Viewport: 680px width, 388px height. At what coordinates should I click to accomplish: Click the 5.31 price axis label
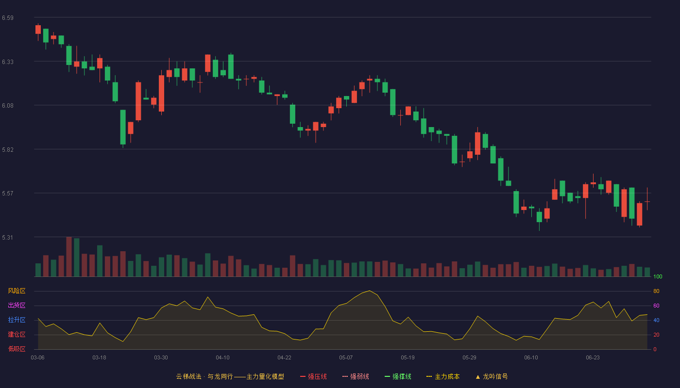pyautogui.click(x=8, y=238)
